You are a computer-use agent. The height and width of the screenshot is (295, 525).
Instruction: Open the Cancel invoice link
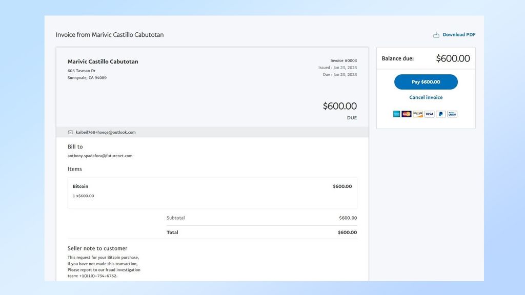426,97
